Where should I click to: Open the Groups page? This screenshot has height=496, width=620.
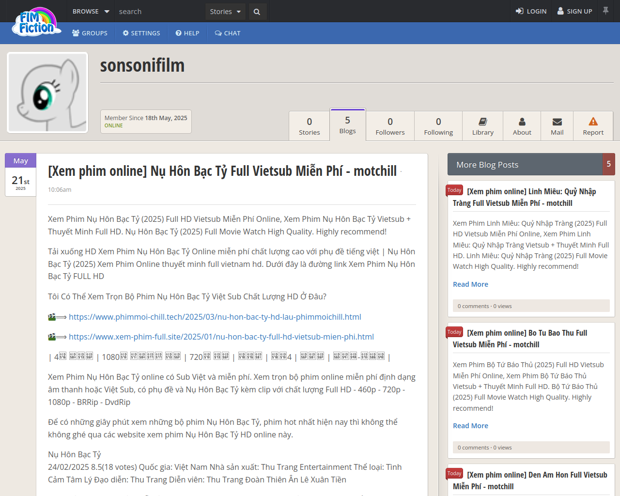pyautogui.click(x=90, y=33)
